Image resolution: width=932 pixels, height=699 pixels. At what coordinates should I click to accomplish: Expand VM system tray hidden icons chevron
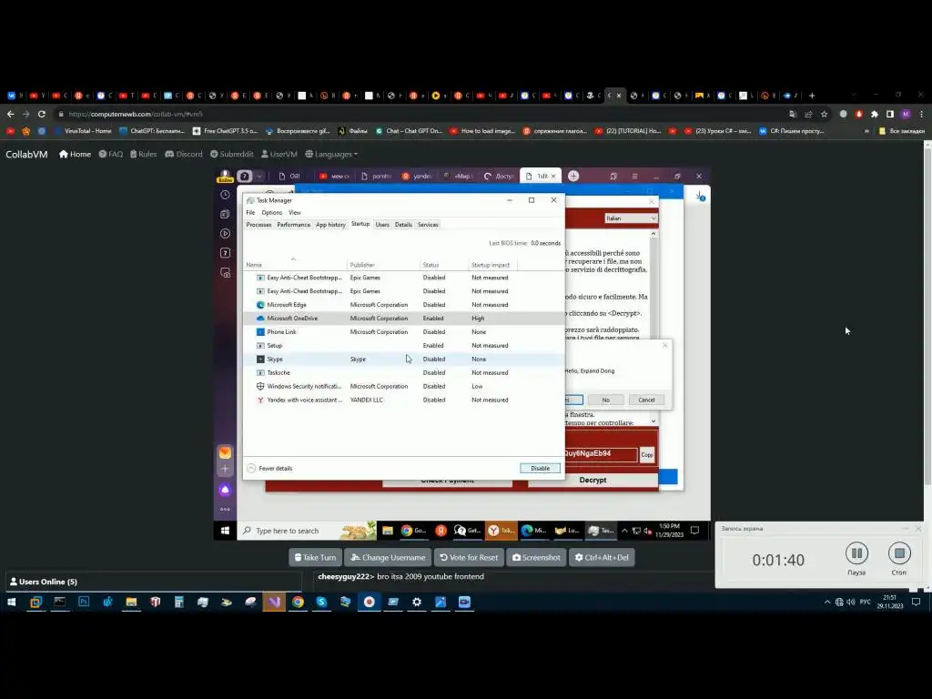point(624,531)
